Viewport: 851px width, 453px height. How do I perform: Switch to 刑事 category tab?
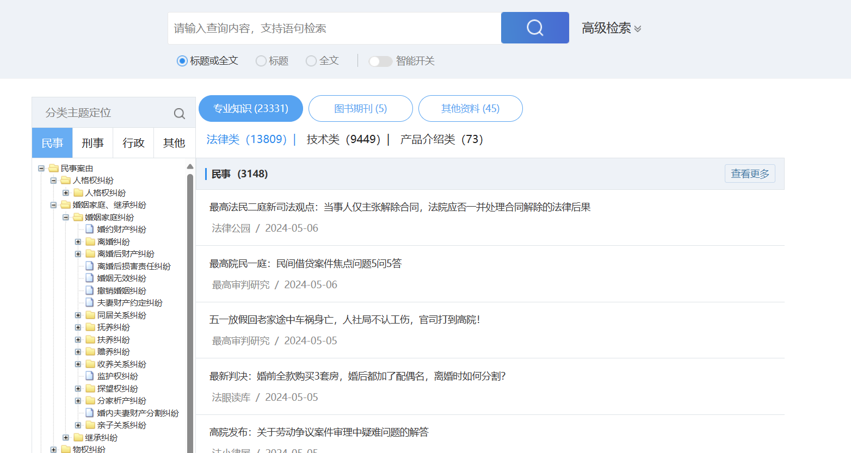[x=92, y=143]
